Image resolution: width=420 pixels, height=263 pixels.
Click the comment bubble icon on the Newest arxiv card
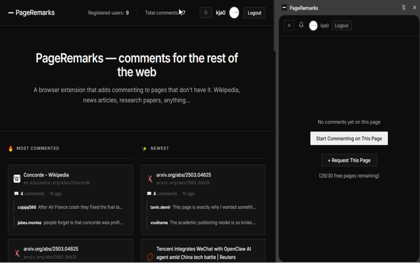pyautogui.click(x=149, y=194)
